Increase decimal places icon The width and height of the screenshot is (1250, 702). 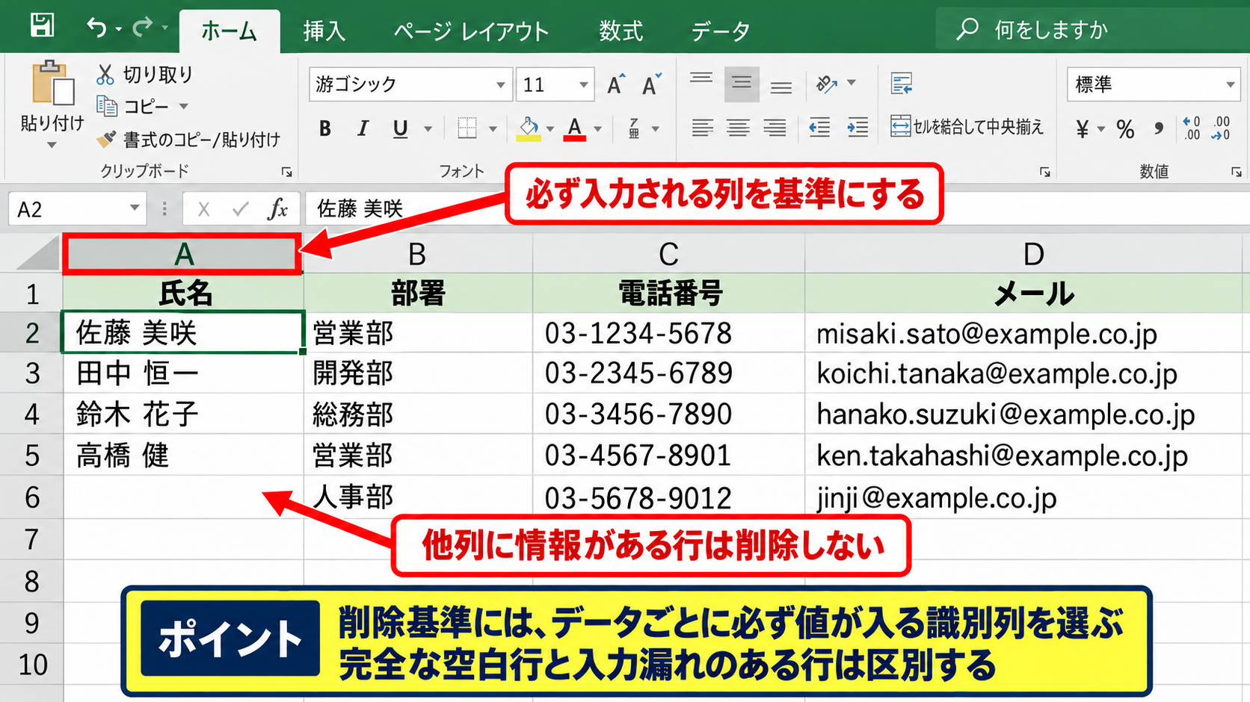coord(1192,128)
